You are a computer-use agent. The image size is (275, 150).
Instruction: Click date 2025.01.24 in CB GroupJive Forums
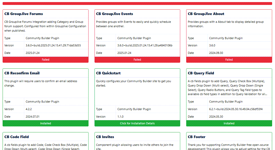33,53
